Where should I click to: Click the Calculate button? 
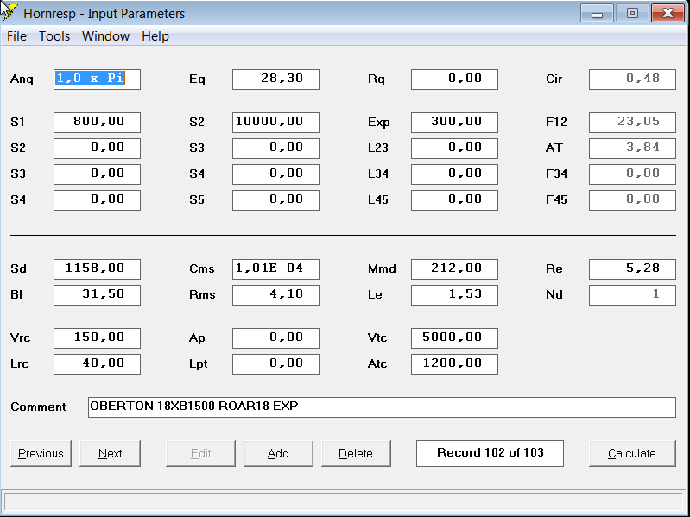point(632,453)
